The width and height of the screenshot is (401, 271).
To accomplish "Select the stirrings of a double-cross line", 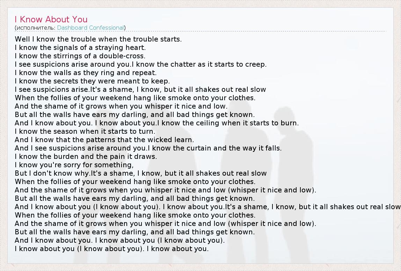I will [x=80, y=56].
